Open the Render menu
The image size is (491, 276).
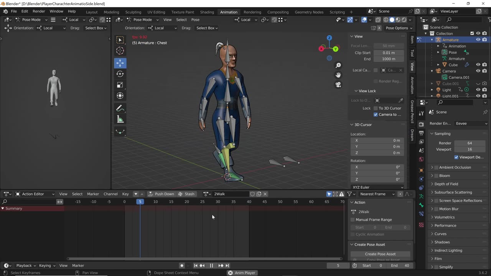(x=39, y=11)
